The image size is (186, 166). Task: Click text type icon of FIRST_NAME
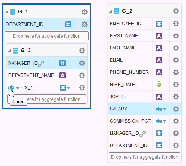[159, 36]
